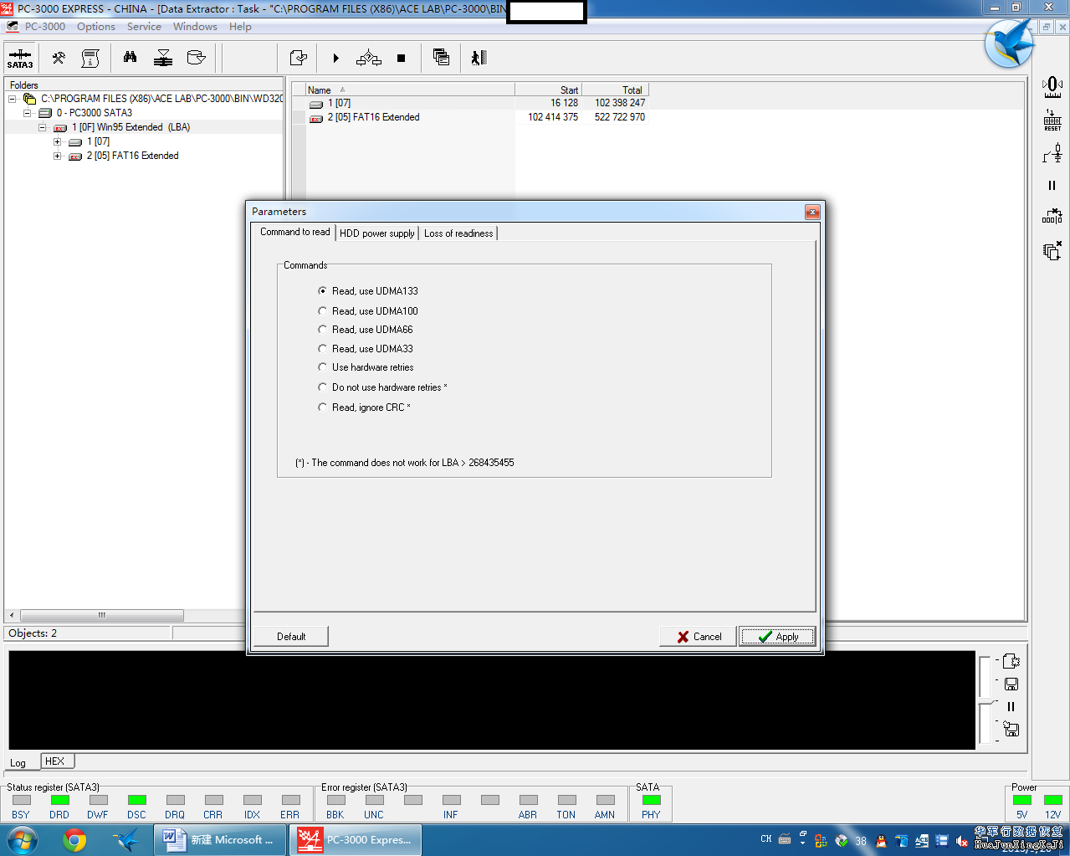Click the SATA3 port toolbar icon
Image resolution: width=1070 pixels, height=856 pixels.
click(x=20, y=58)
